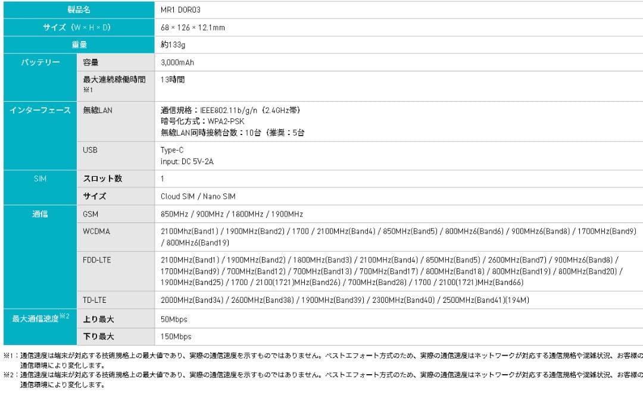Click the '最大通信速度※2' category cell
The width and height of the screenshot is (643, 395).
[x=40, y=327]
